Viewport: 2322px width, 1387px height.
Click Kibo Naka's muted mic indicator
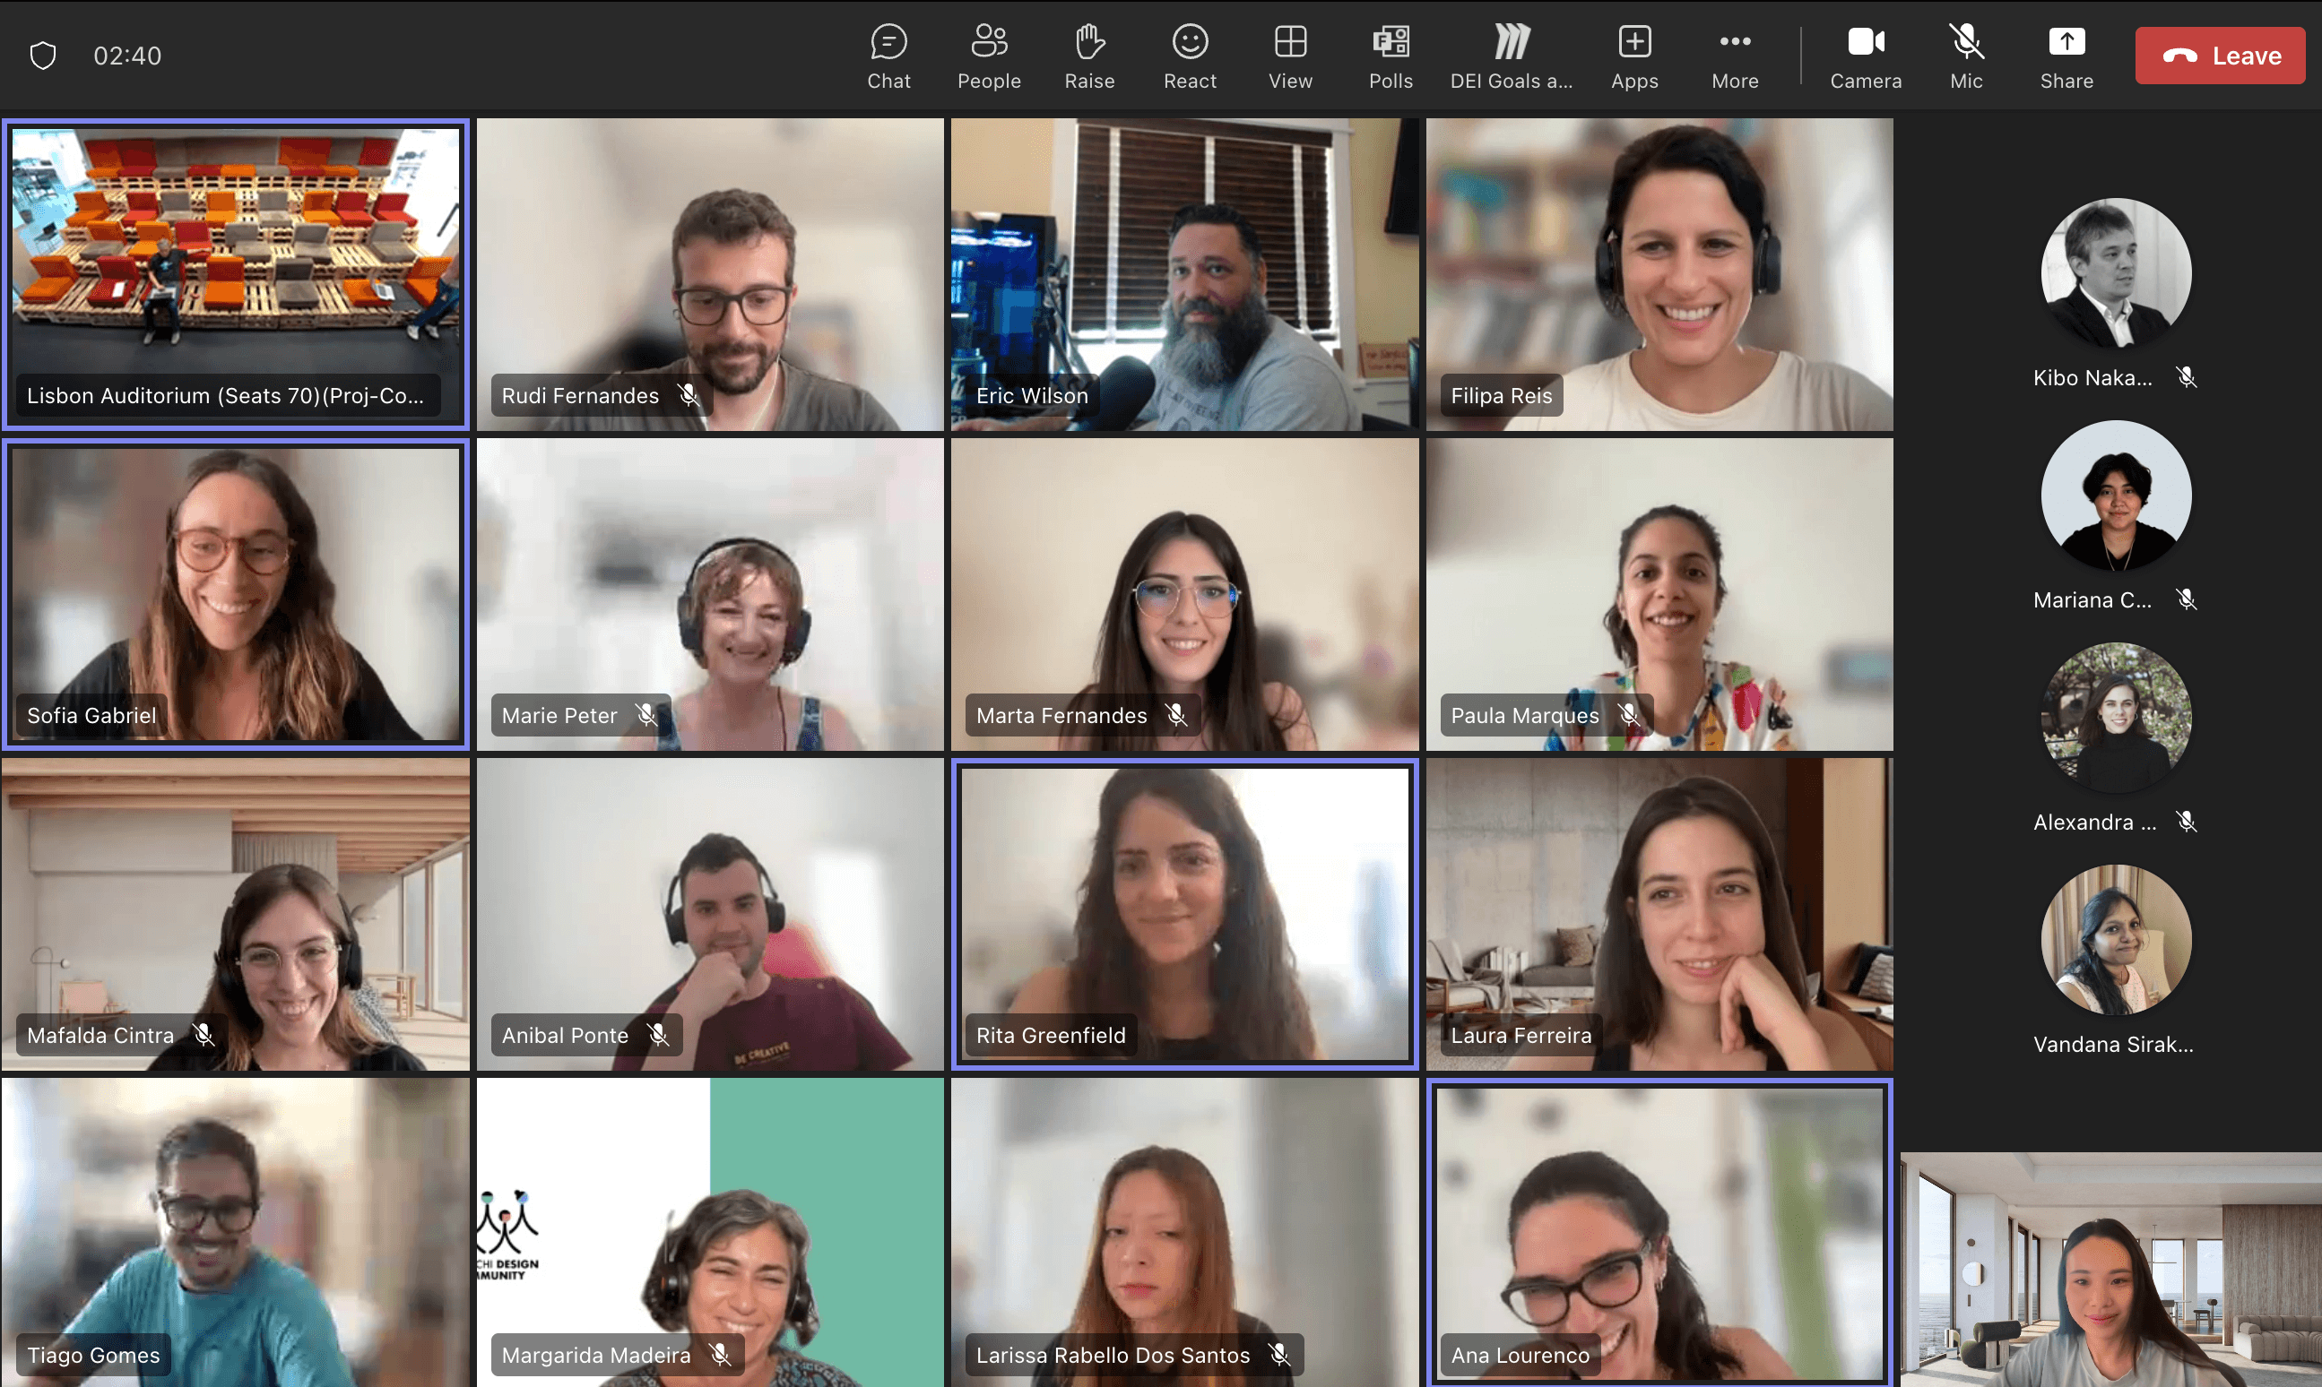click(2186, 377)
